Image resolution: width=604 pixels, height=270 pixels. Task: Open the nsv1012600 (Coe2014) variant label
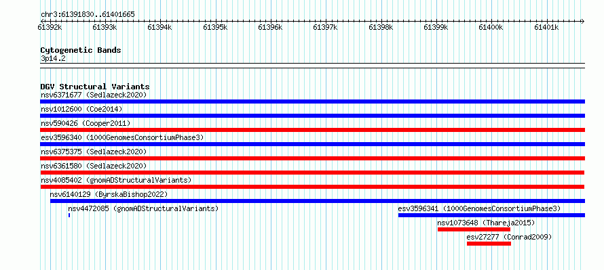click(x=81, y=109)
